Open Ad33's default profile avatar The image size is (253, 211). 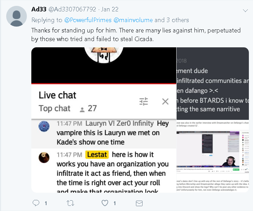coord(17,16)
